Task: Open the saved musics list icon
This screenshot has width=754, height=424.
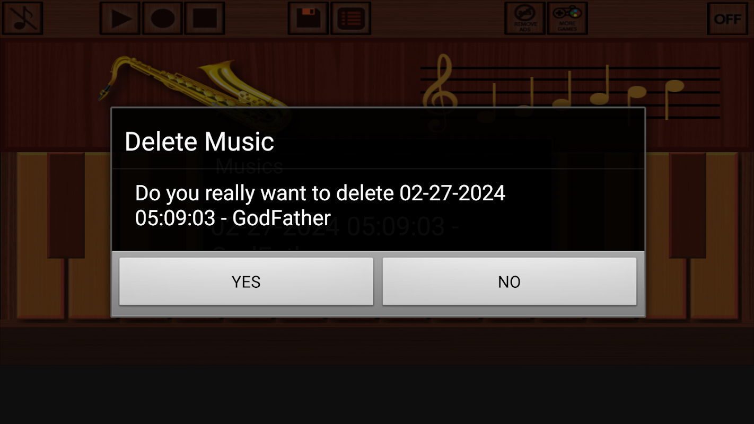Action: (350, 18)
